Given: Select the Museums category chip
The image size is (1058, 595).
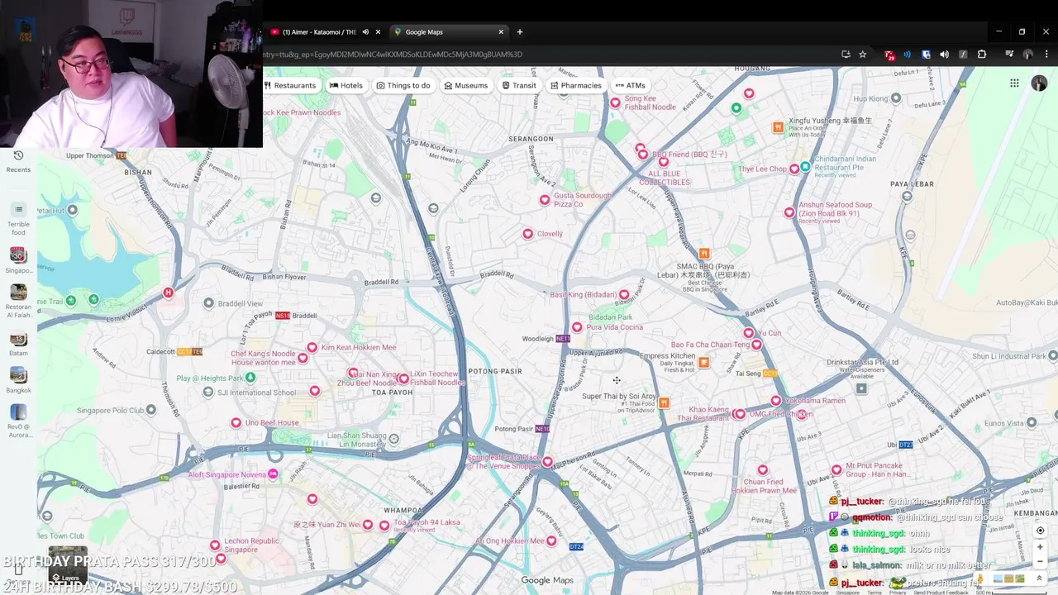Looking at the screenshot, I should coord(465,85).
